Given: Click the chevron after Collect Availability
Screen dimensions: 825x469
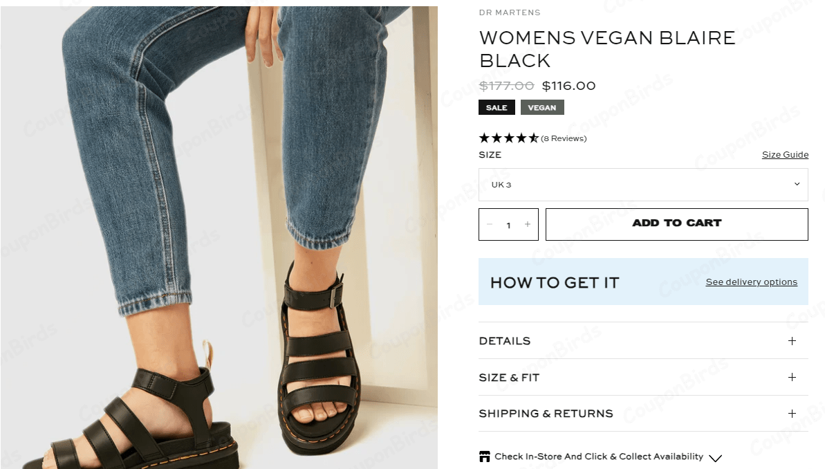Looking at the screenshot, I should coord(716,458).
